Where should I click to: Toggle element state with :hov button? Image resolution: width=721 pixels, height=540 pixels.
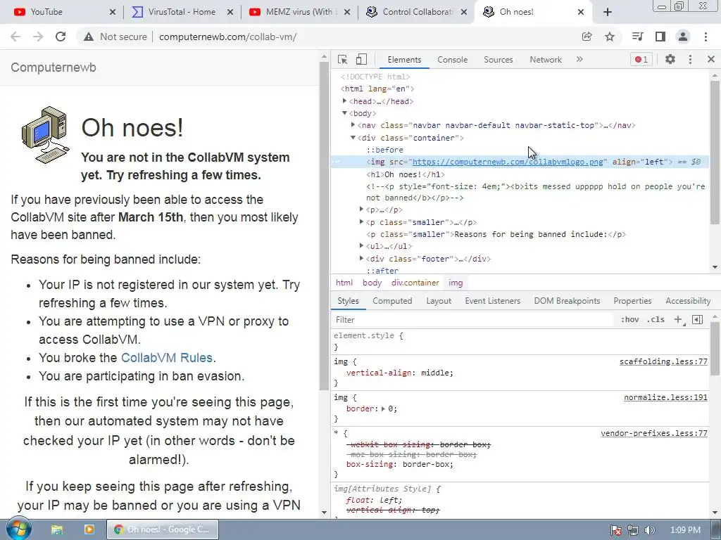629,320
